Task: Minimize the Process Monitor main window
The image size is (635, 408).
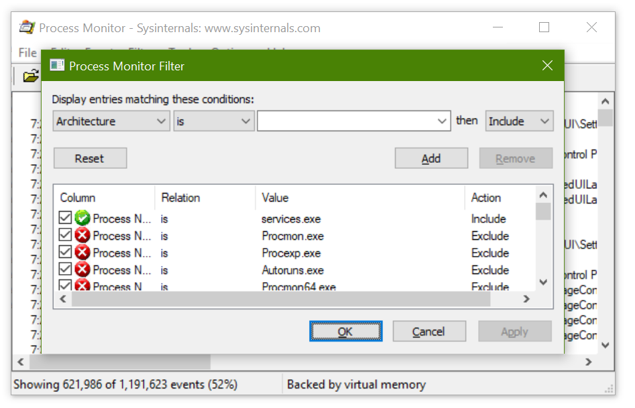Action: 498,27
